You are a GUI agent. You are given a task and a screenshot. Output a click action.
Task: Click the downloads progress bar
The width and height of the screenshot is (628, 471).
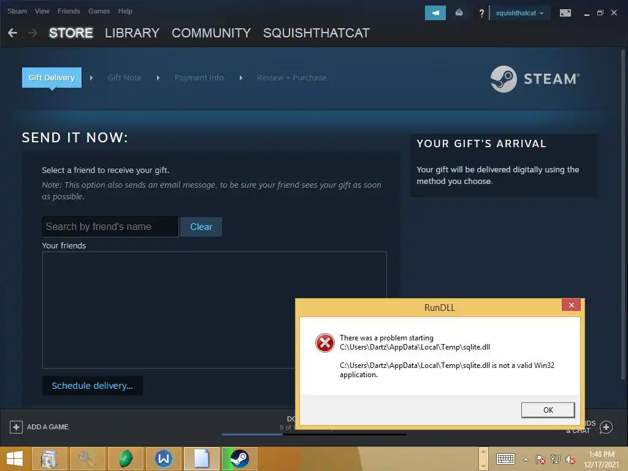(313, 434)
